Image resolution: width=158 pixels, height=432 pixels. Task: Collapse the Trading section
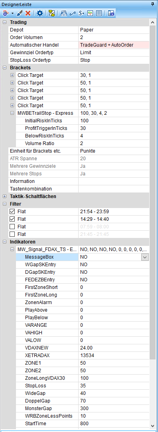tap(4, 22)
